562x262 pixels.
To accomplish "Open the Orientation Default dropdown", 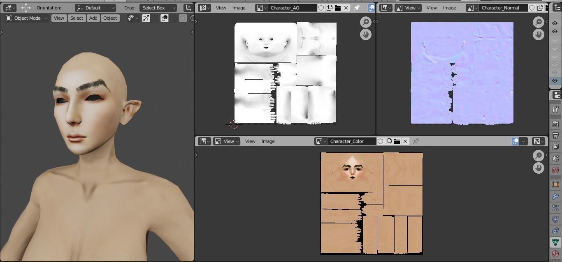I will (95, 8).
